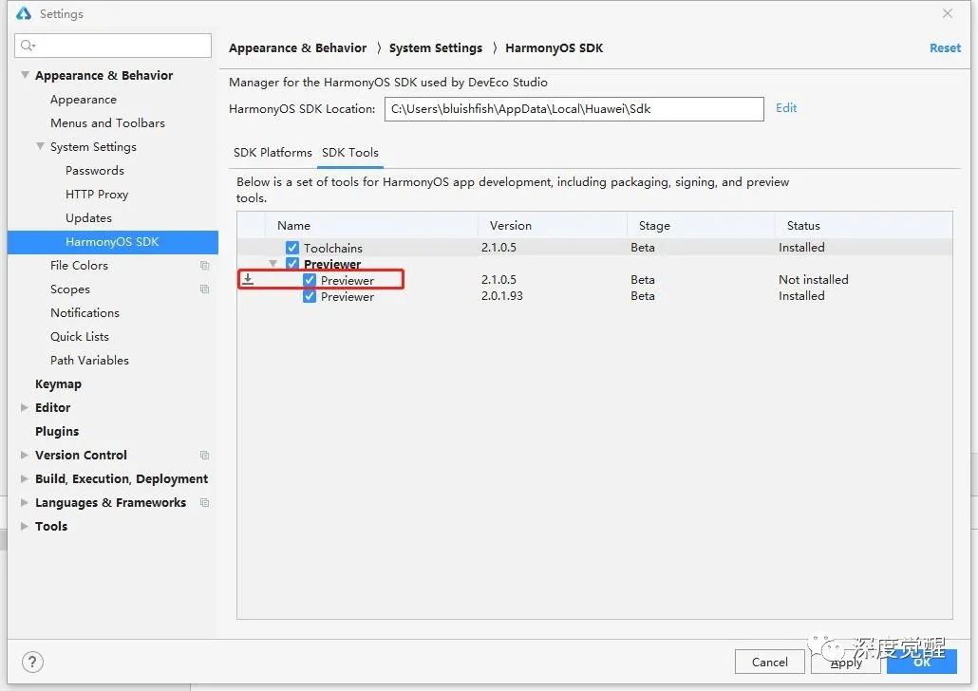Viewport: 978px width, 691px height.
Task: Click the Beta stage cell for Toolchains
Action: coord(643,248)
